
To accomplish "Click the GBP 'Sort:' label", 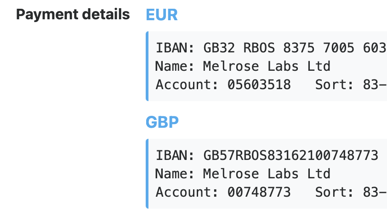I will [x=335, y=192].
